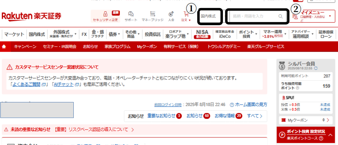
Task: Open the 注文 shopping cart icon
Action: click(x=186, y=14)
